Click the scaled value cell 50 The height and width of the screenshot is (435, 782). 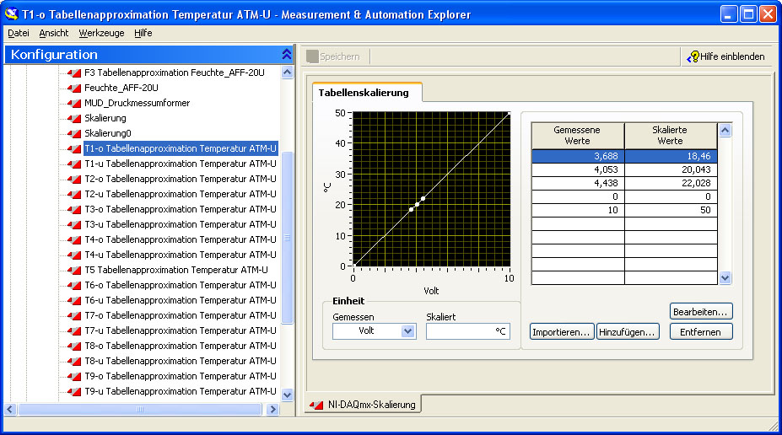671,210
